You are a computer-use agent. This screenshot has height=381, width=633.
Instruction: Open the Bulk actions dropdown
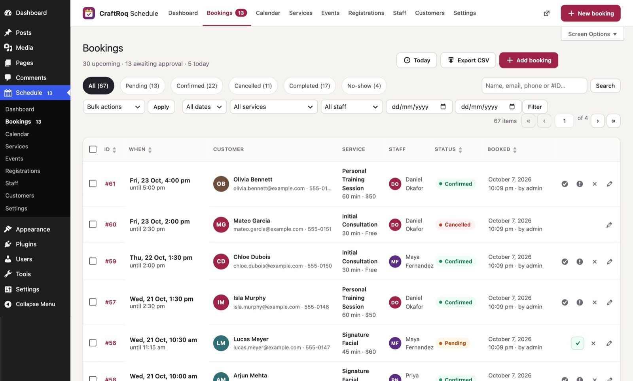click(114, 107)
